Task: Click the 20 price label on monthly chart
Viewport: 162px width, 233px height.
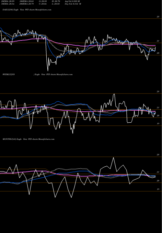Action: coord(158,181)
